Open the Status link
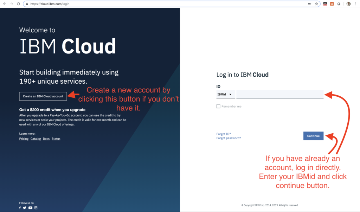Screen dimensions: 360x212 click(56, 139)
